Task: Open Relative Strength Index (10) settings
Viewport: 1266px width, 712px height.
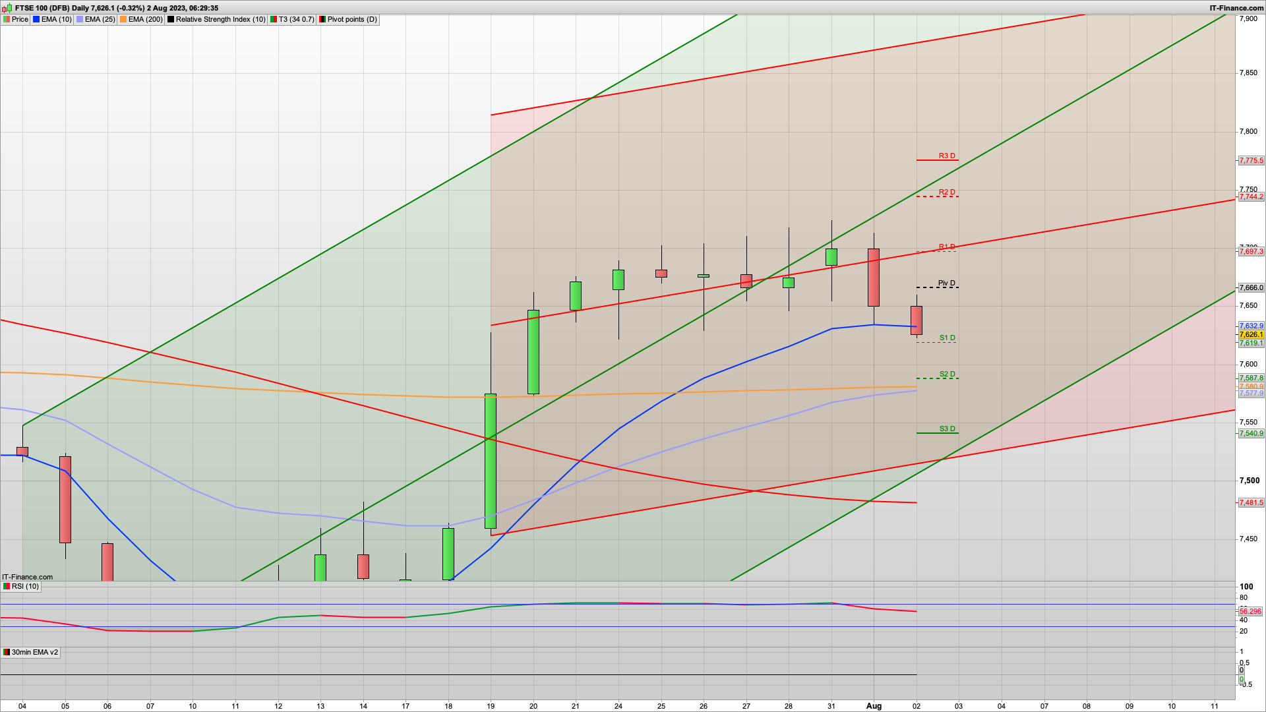Action: coord(220,19)
